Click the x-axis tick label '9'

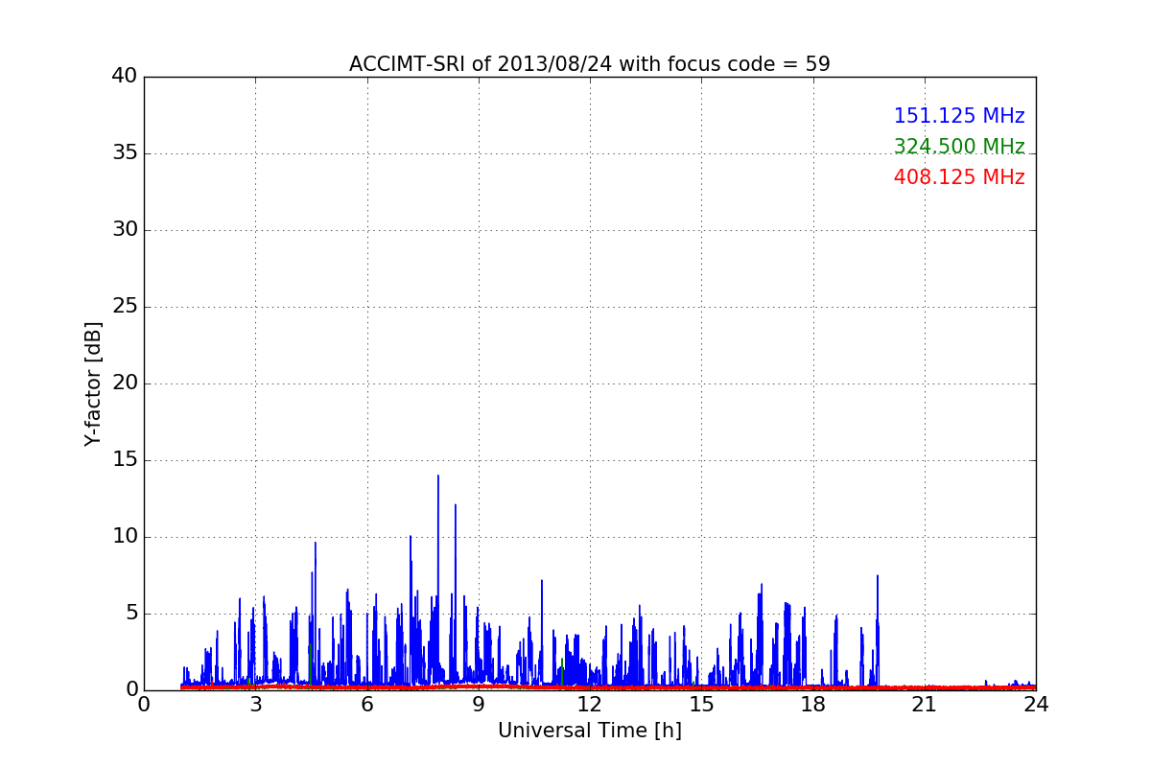click(479, 705)
